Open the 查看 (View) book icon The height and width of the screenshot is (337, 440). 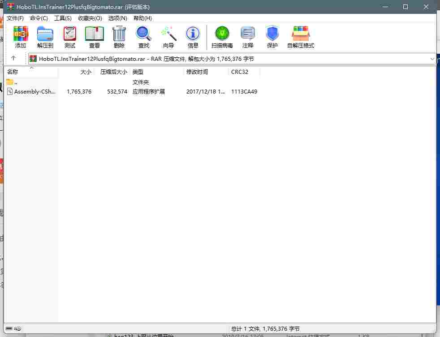(x=94, y=34)
